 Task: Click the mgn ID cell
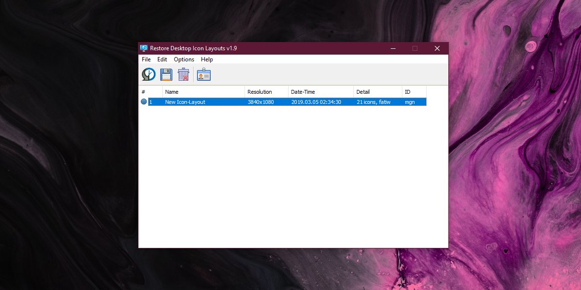(410, 101)
